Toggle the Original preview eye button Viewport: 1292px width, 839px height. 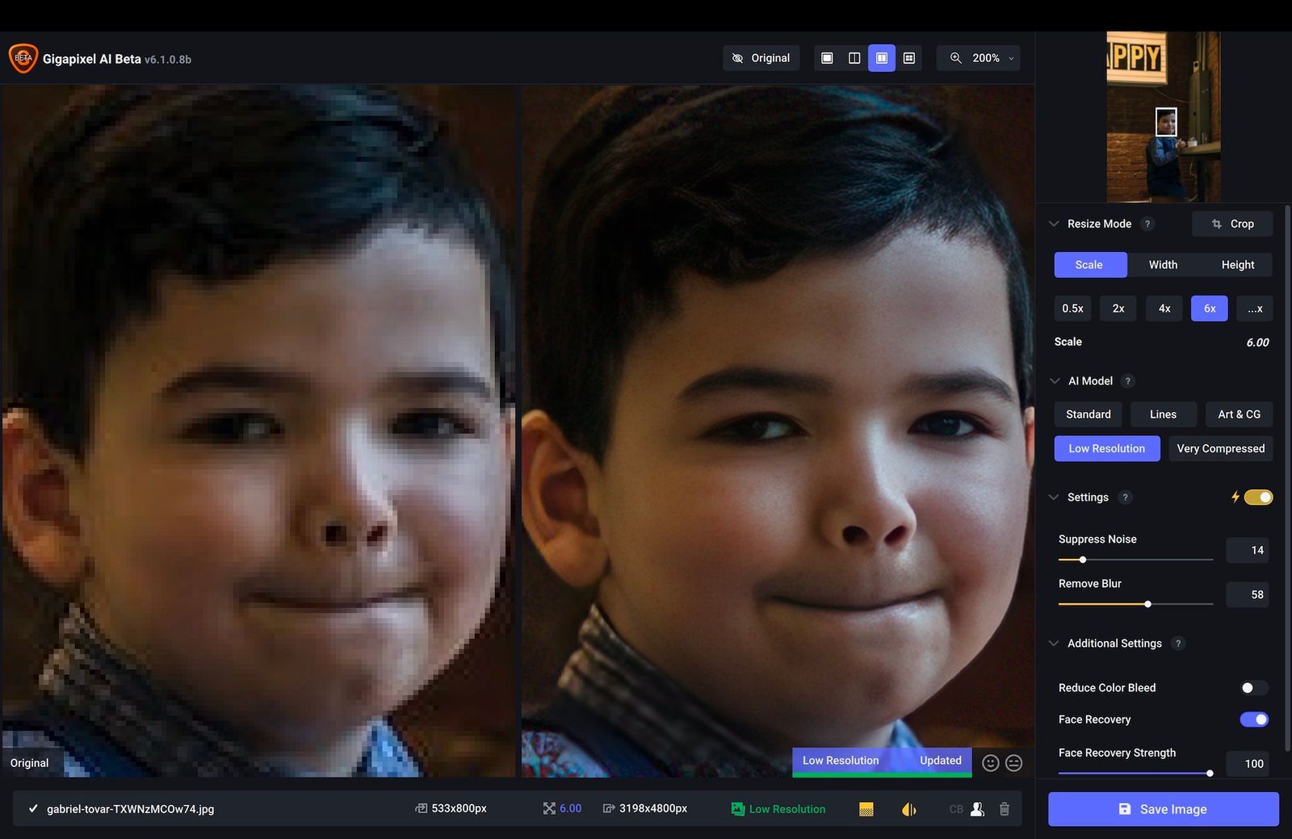point(760,57)
